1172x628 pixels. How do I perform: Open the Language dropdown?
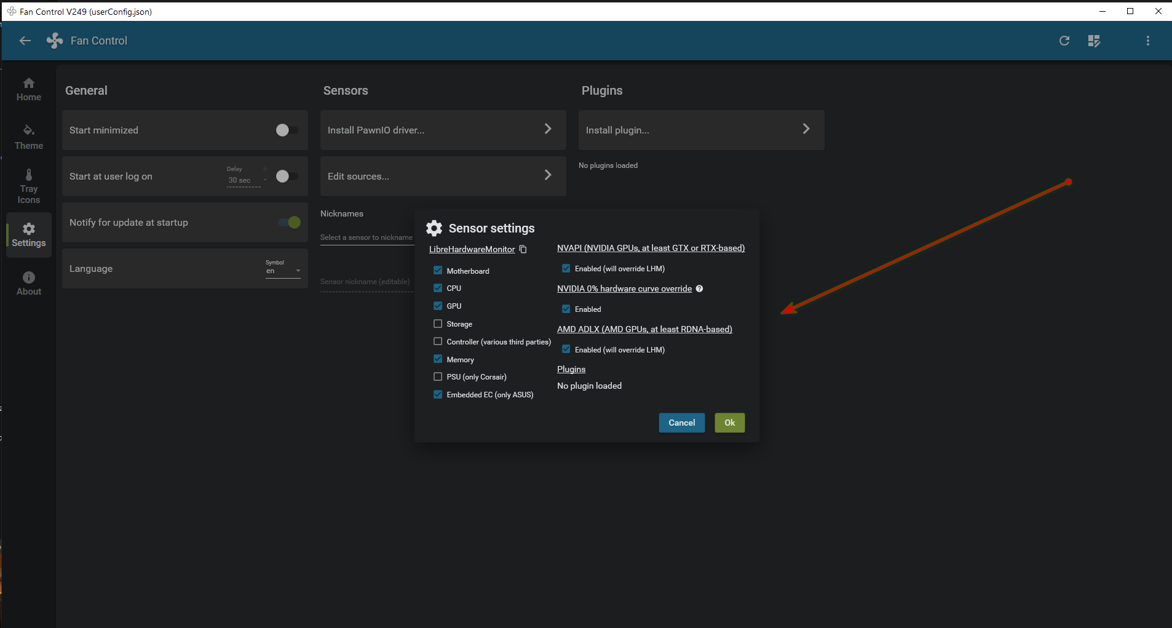tap(283, 271)
